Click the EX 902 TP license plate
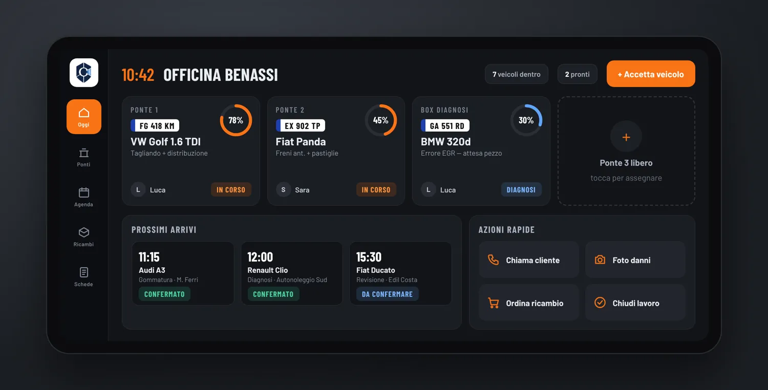The height and width of the screenshot is (390, 768). [301, 126]
